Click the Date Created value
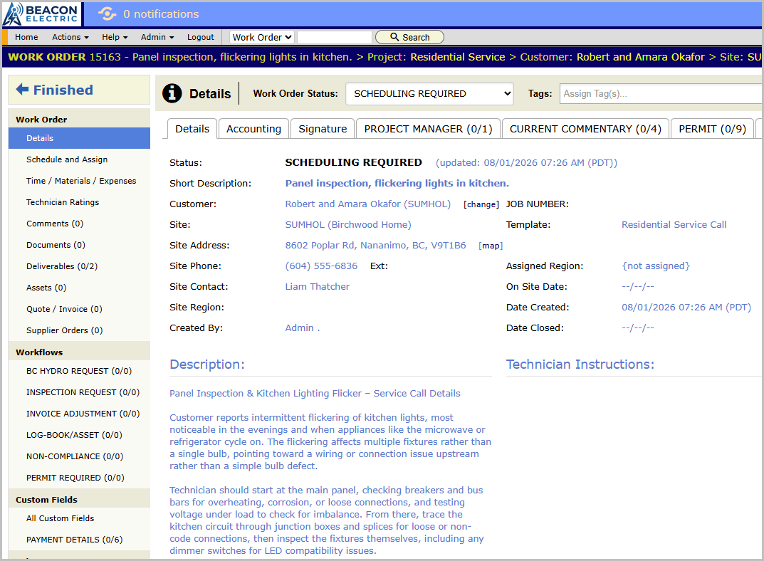Screen dimensions: 764x561 tap(686, 308)
